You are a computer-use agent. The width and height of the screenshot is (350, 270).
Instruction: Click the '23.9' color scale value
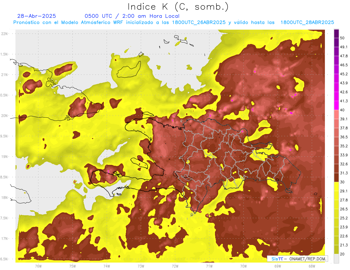click(344, 227)
